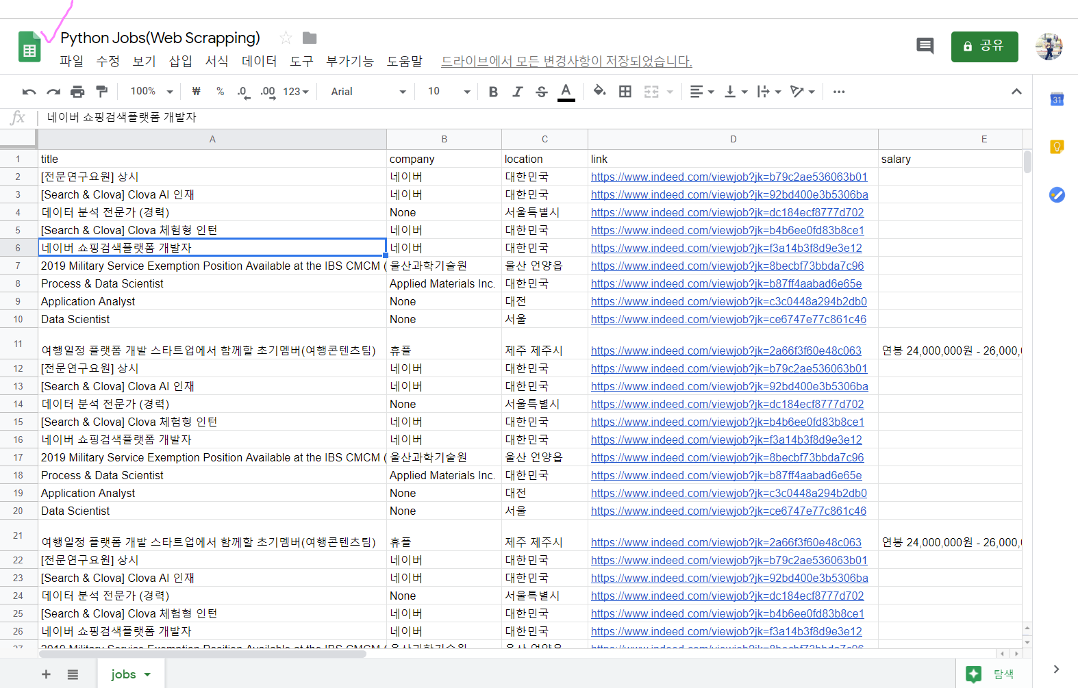Open more toolbar options
The height and width of the screenshot is (688, 1078).
pos(839,92)
